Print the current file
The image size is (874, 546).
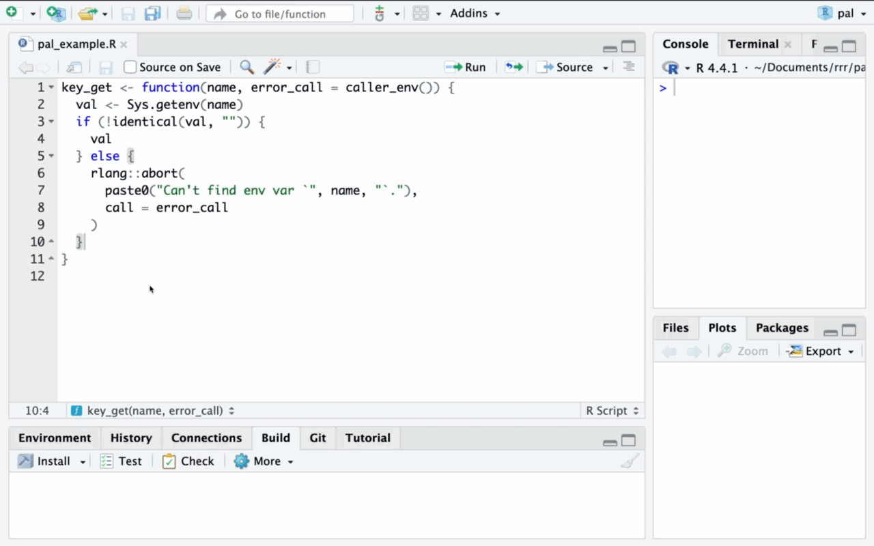tap(184, 13)
